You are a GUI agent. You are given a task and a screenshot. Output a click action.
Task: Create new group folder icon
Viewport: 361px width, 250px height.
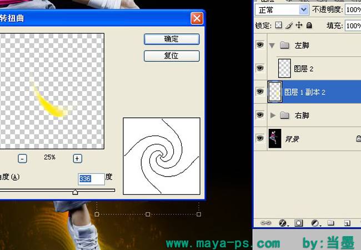[x=331, y=223]
